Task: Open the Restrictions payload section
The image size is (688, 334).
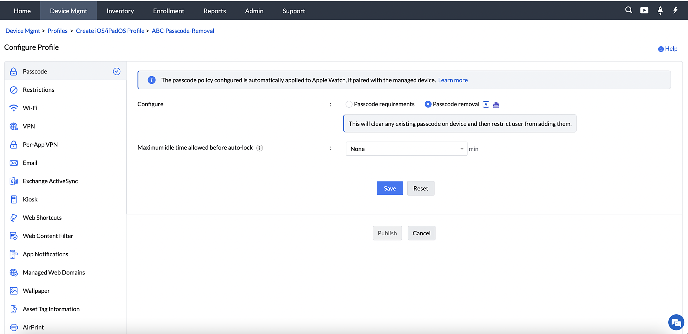Action: pos(39,90)
